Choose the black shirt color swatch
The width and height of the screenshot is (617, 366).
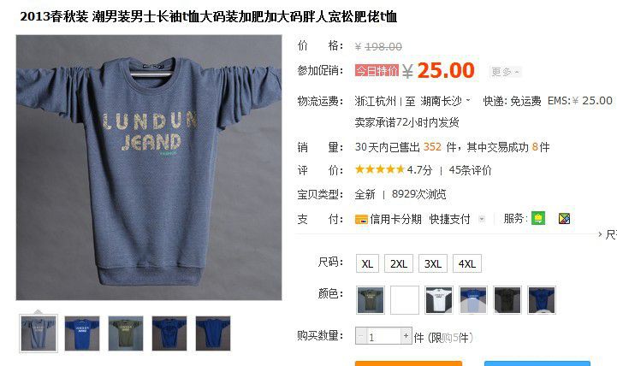507,300
